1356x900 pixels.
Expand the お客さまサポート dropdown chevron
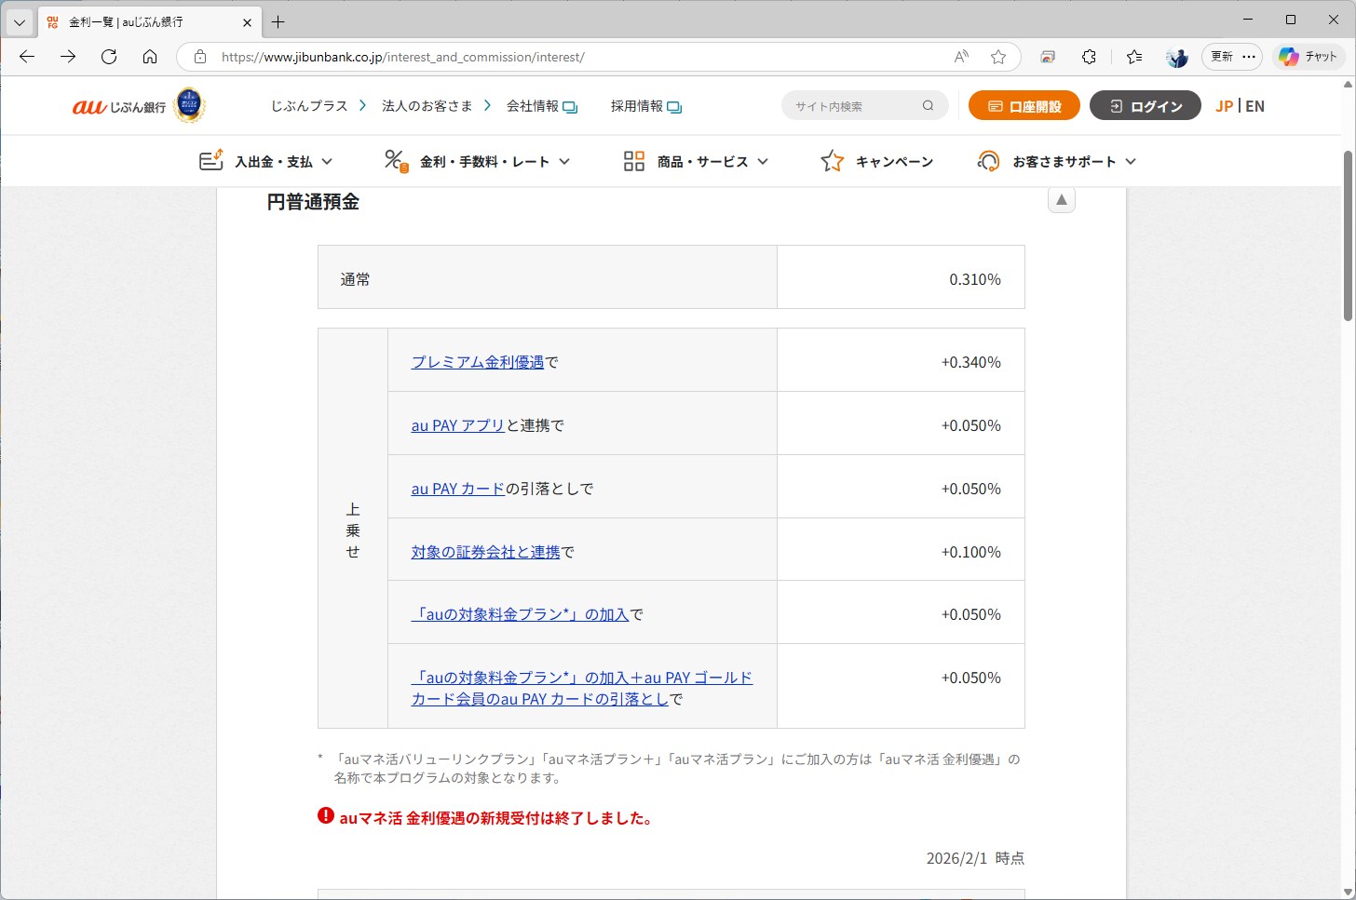point(1132,161)
